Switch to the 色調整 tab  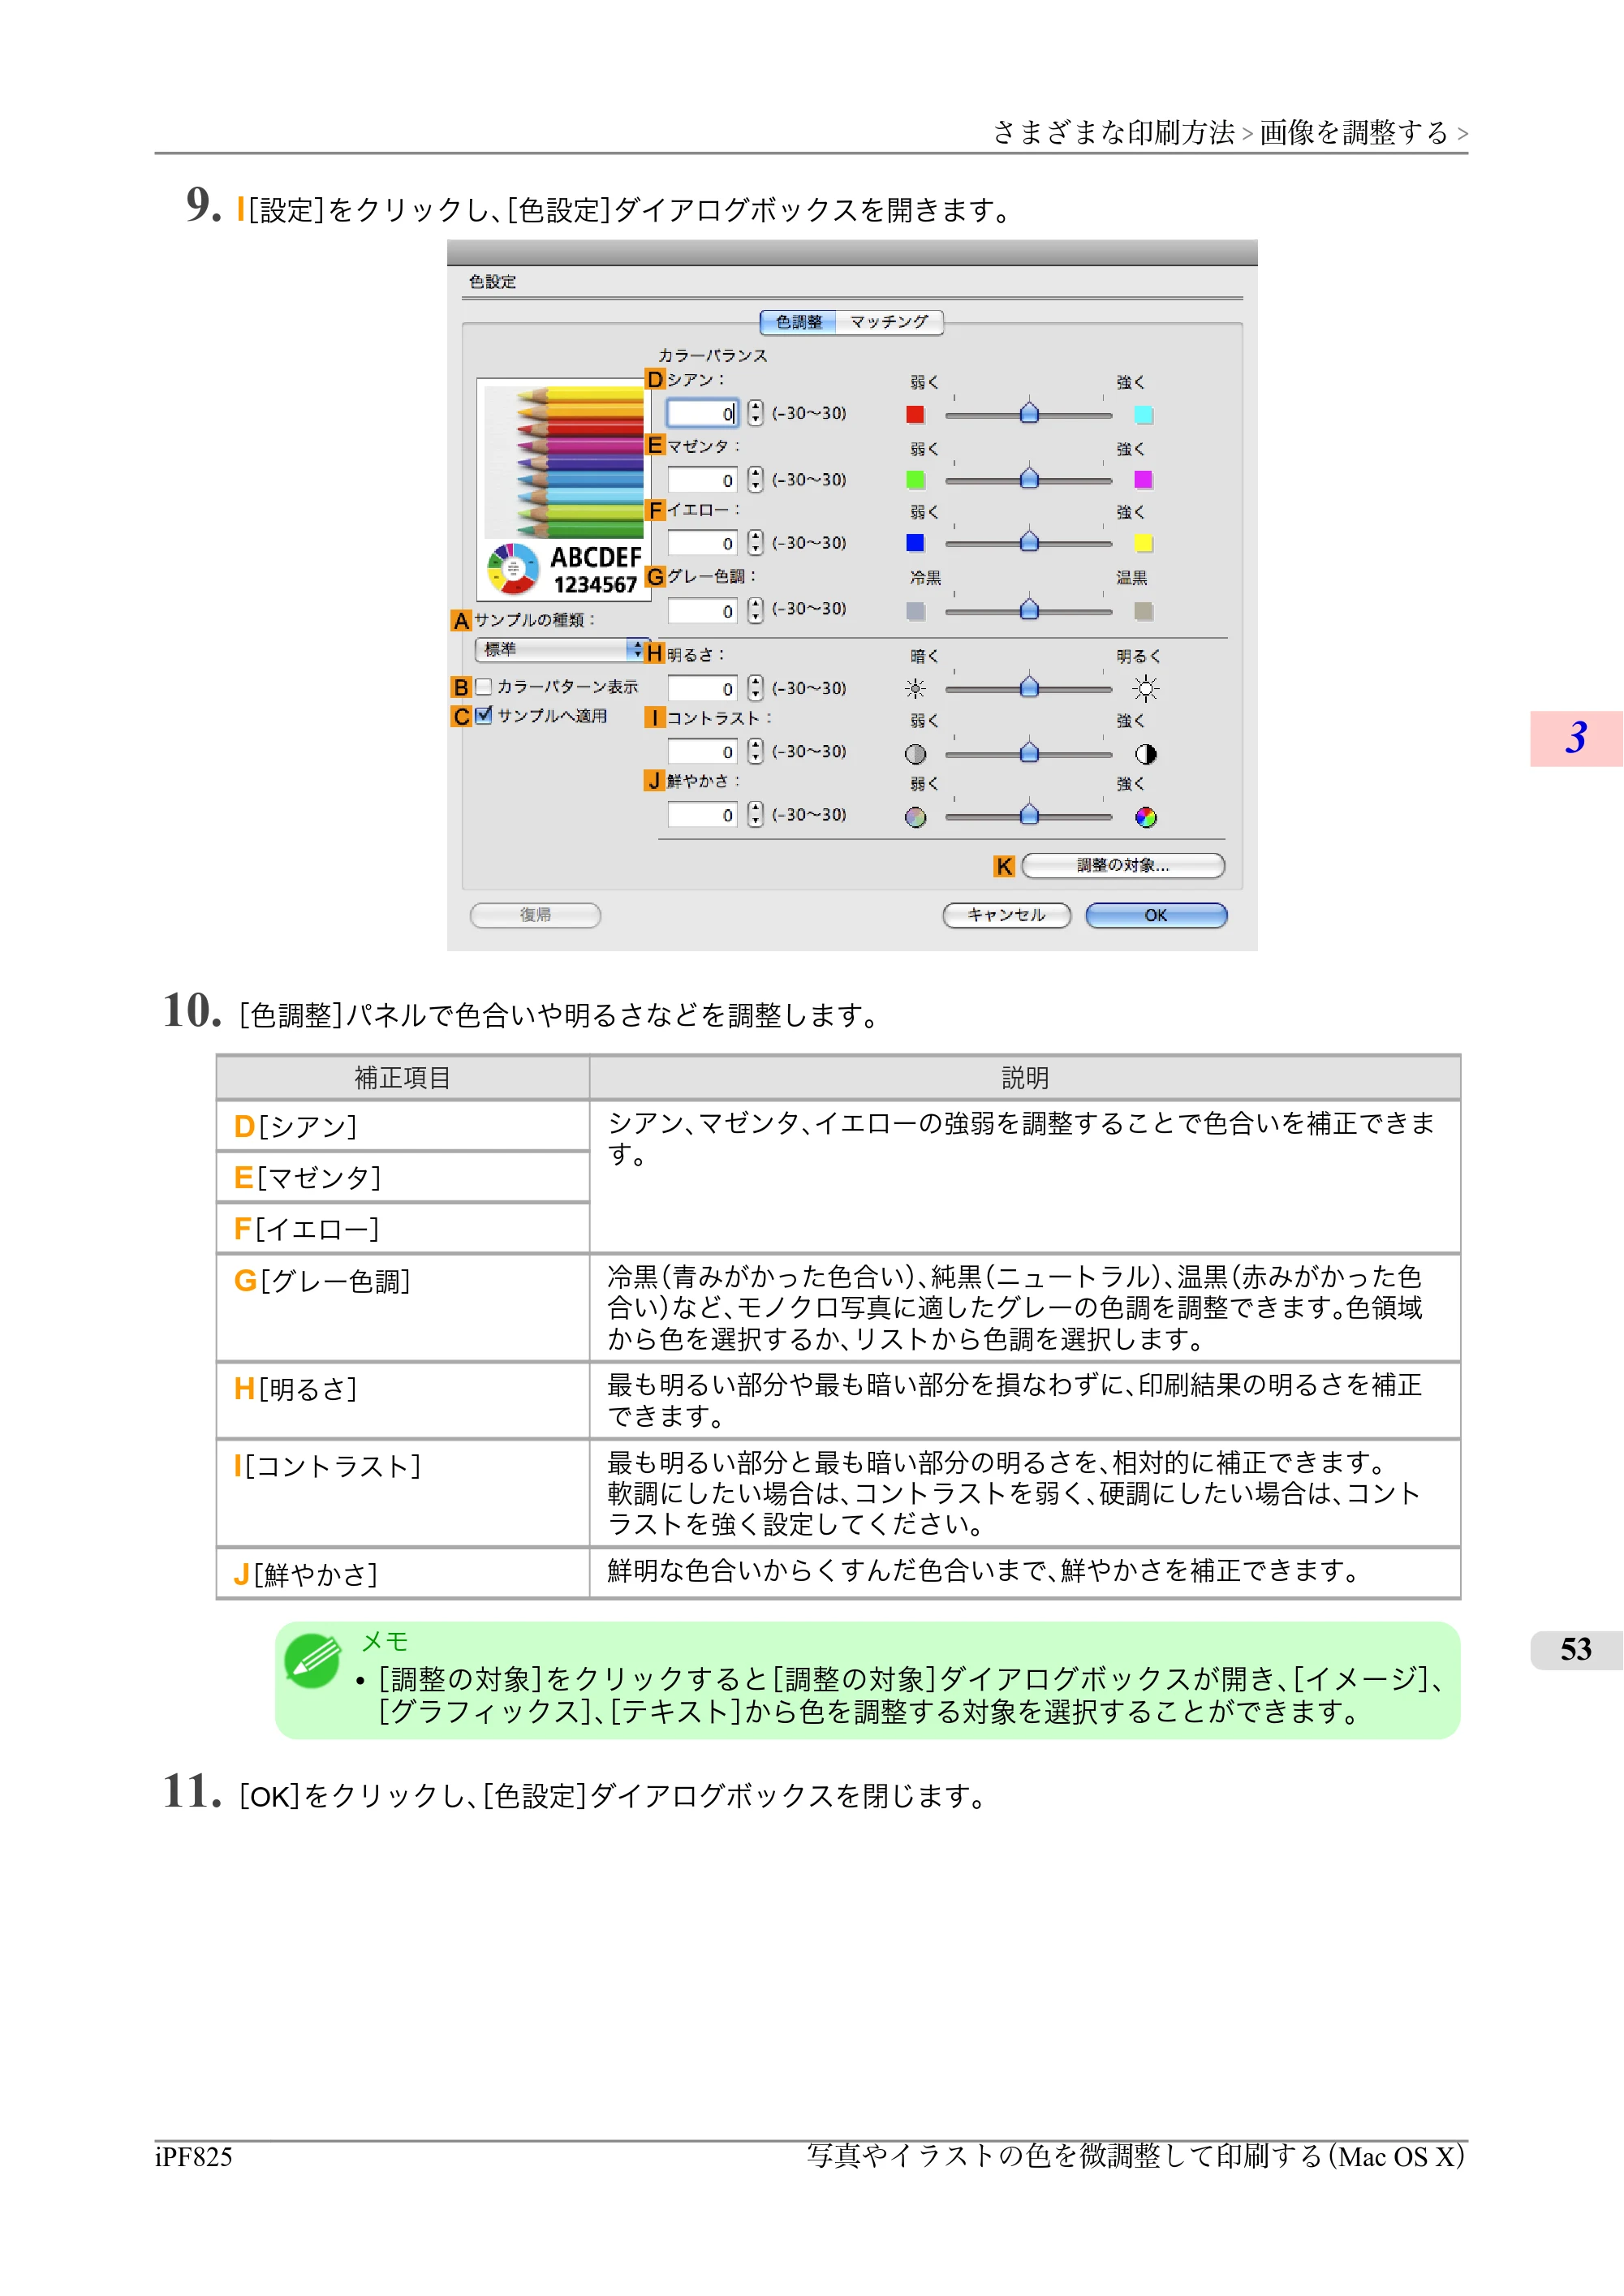coord(799,322)
